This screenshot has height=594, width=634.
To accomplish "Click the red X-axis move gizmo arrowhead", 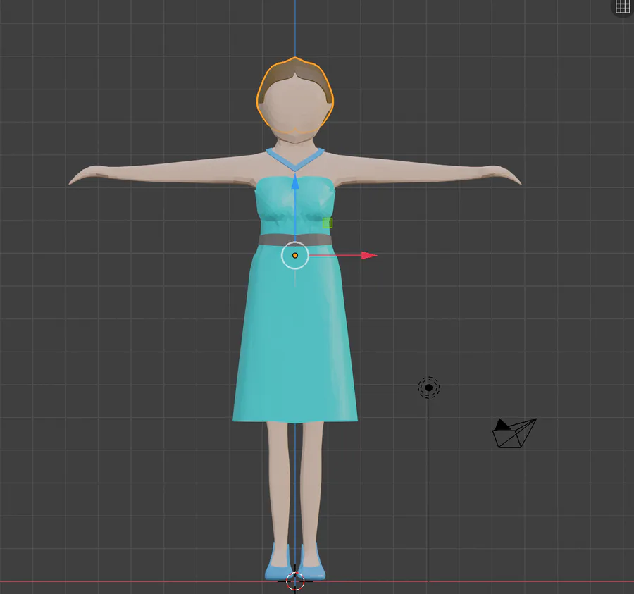I will (x=369, y=256).
